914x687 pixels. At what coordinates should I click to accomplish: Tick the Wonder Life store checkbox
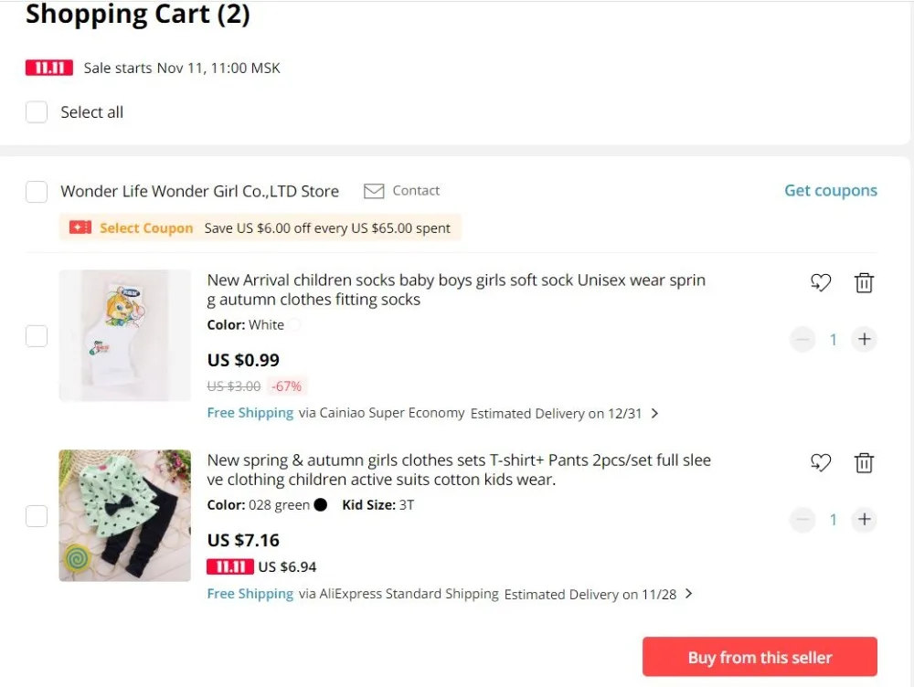tap(37, 191)
